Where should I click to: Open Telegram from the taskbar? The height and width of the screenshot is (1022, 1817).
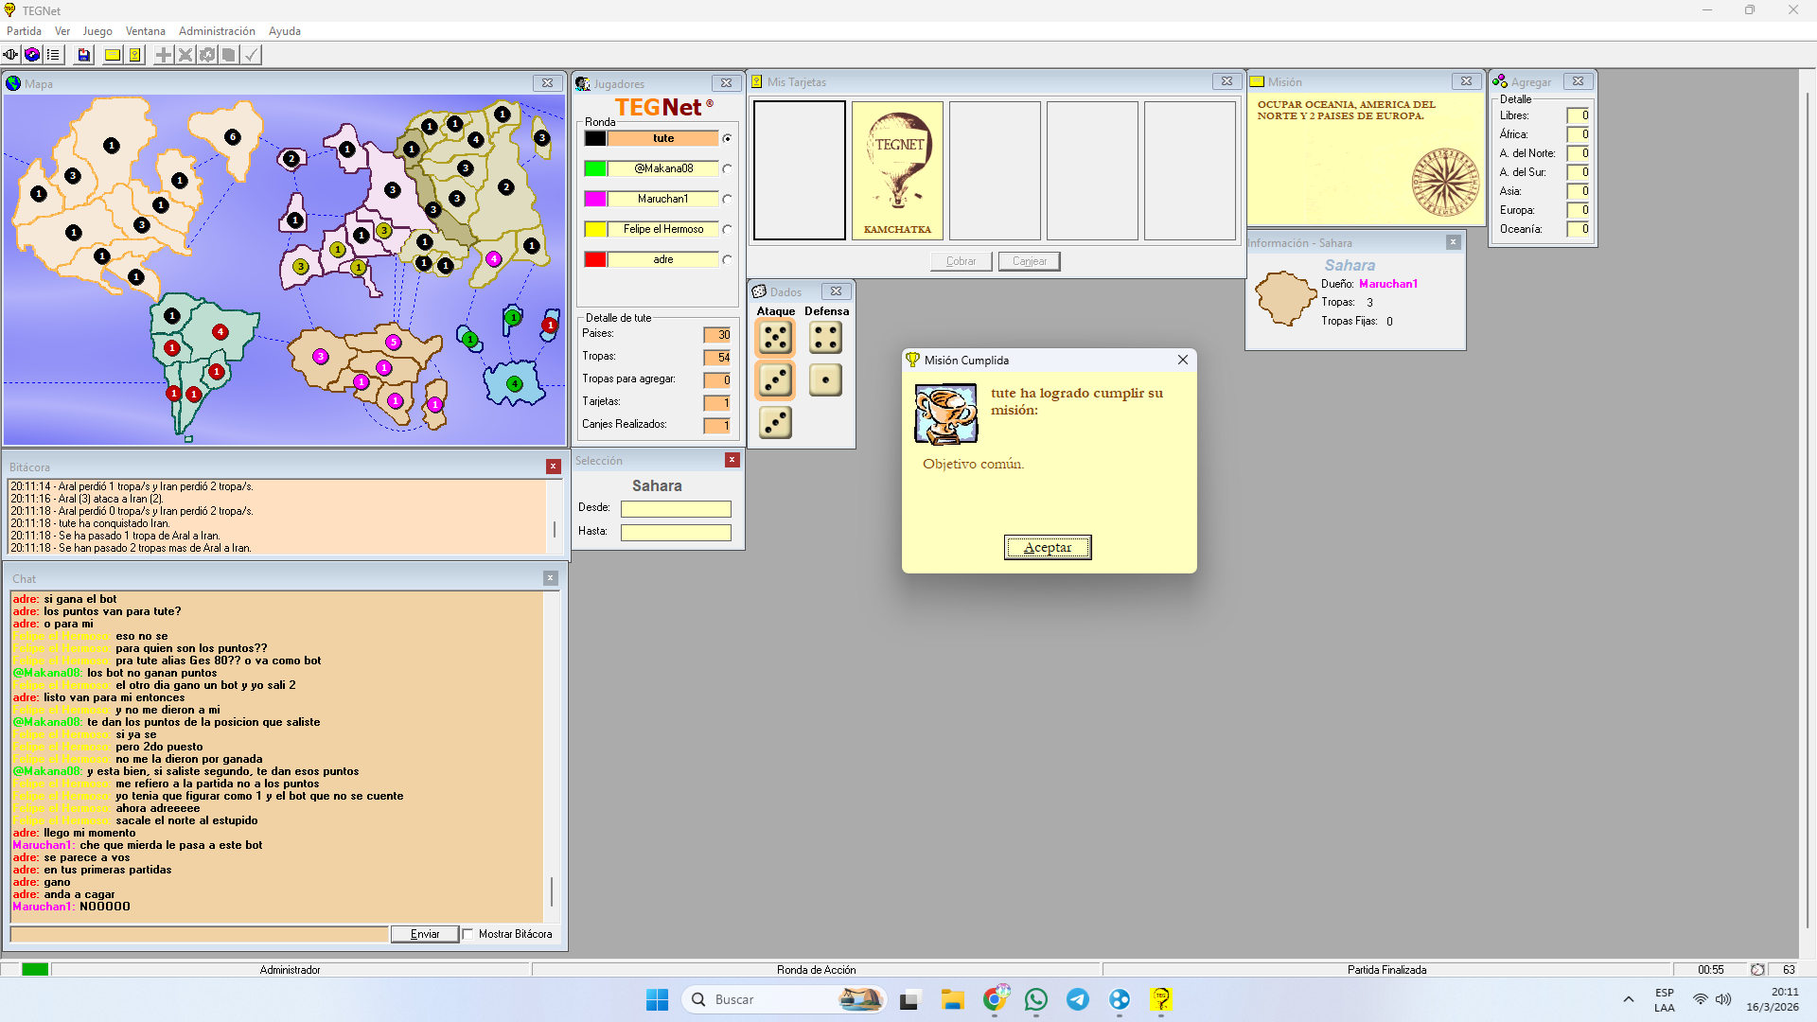tap(1078, 999)
